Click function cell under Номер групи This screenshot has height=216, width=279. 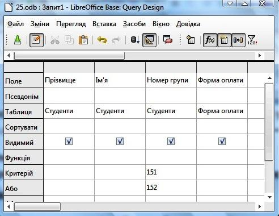pos(171,157)
